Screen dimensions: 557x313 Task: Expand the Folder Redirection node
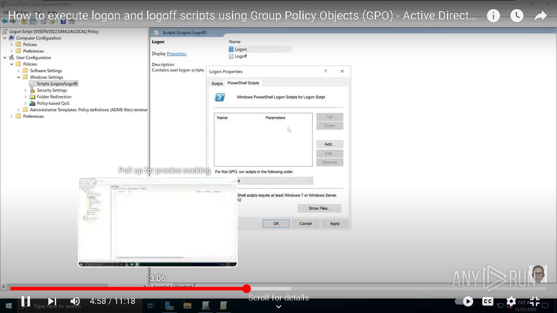(x=26, y=97)
